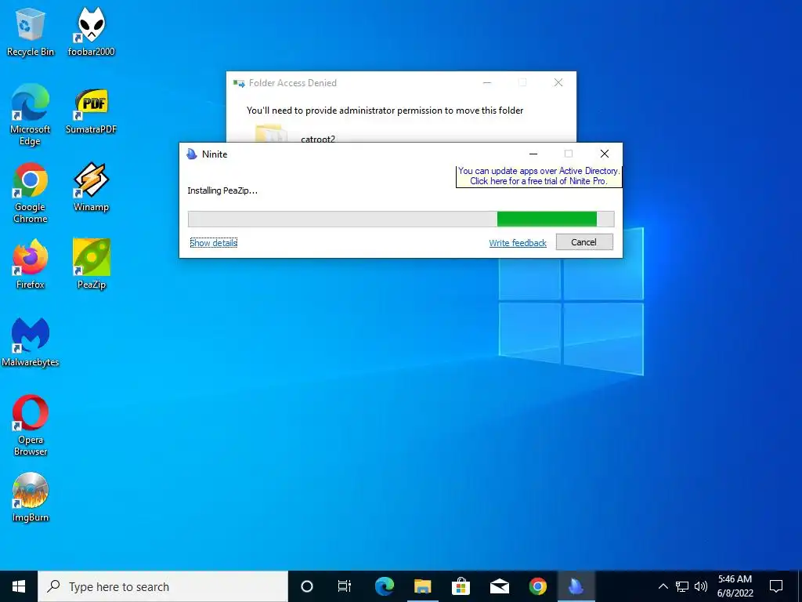
Task: Minimize the Ninite window
Action: [x=533, y=154]
